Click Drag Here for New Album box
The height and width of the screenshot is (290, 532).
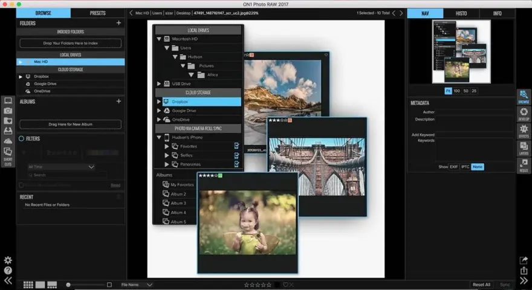(x=71, y=124)
